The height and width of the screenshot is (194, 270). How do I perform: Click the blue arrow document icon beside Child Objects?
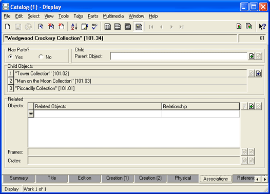point(258,73)
